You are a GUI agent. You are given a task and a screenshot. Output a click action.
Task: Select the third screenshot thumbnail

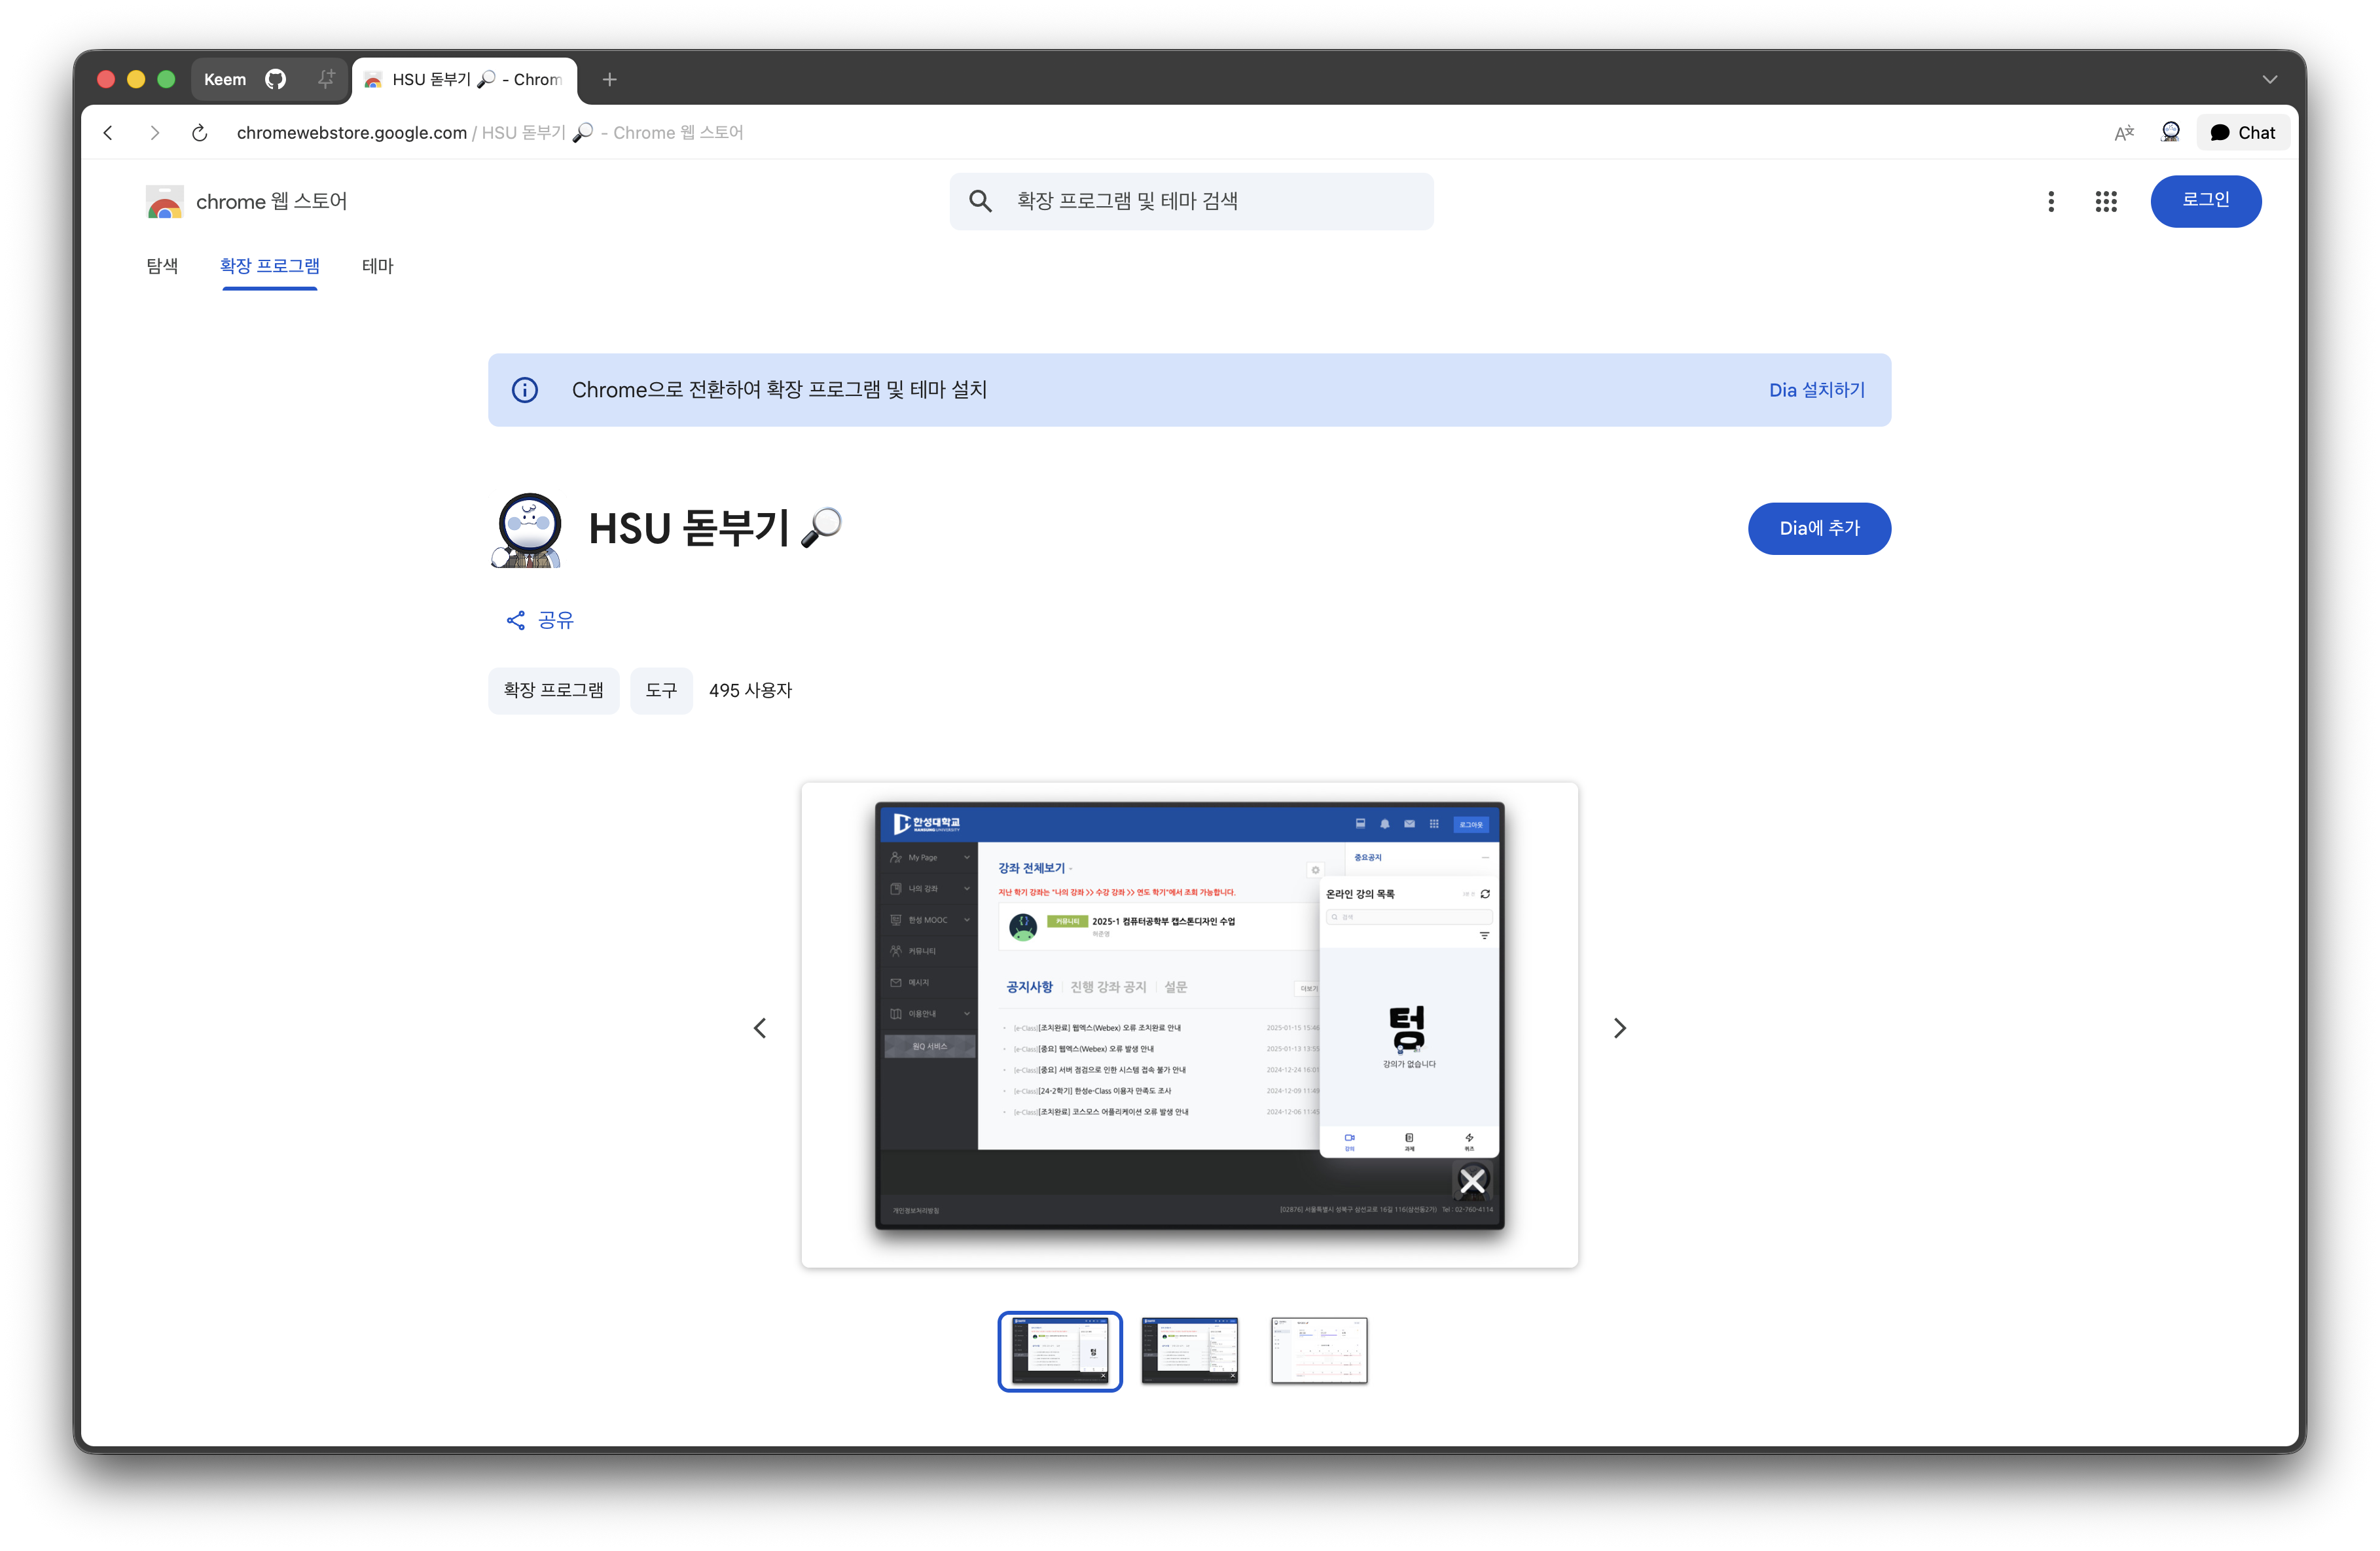click(x=1318, y=1350)
